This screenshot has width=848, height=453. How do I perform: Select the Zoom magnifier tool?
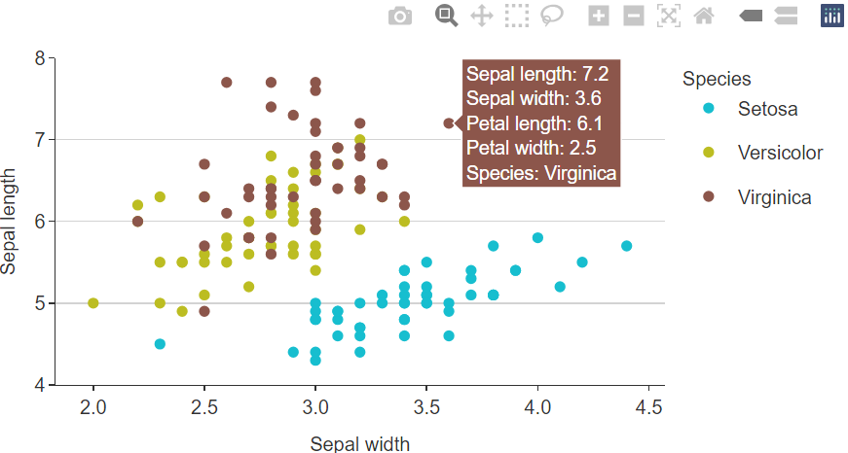tap(446, 16)
